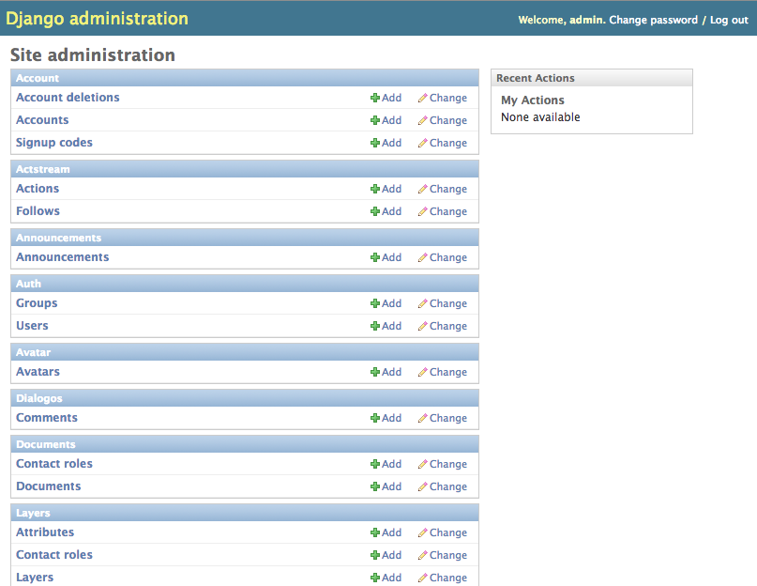
Task: Open Contact roles under Layers section
Action: pos(54,555)
